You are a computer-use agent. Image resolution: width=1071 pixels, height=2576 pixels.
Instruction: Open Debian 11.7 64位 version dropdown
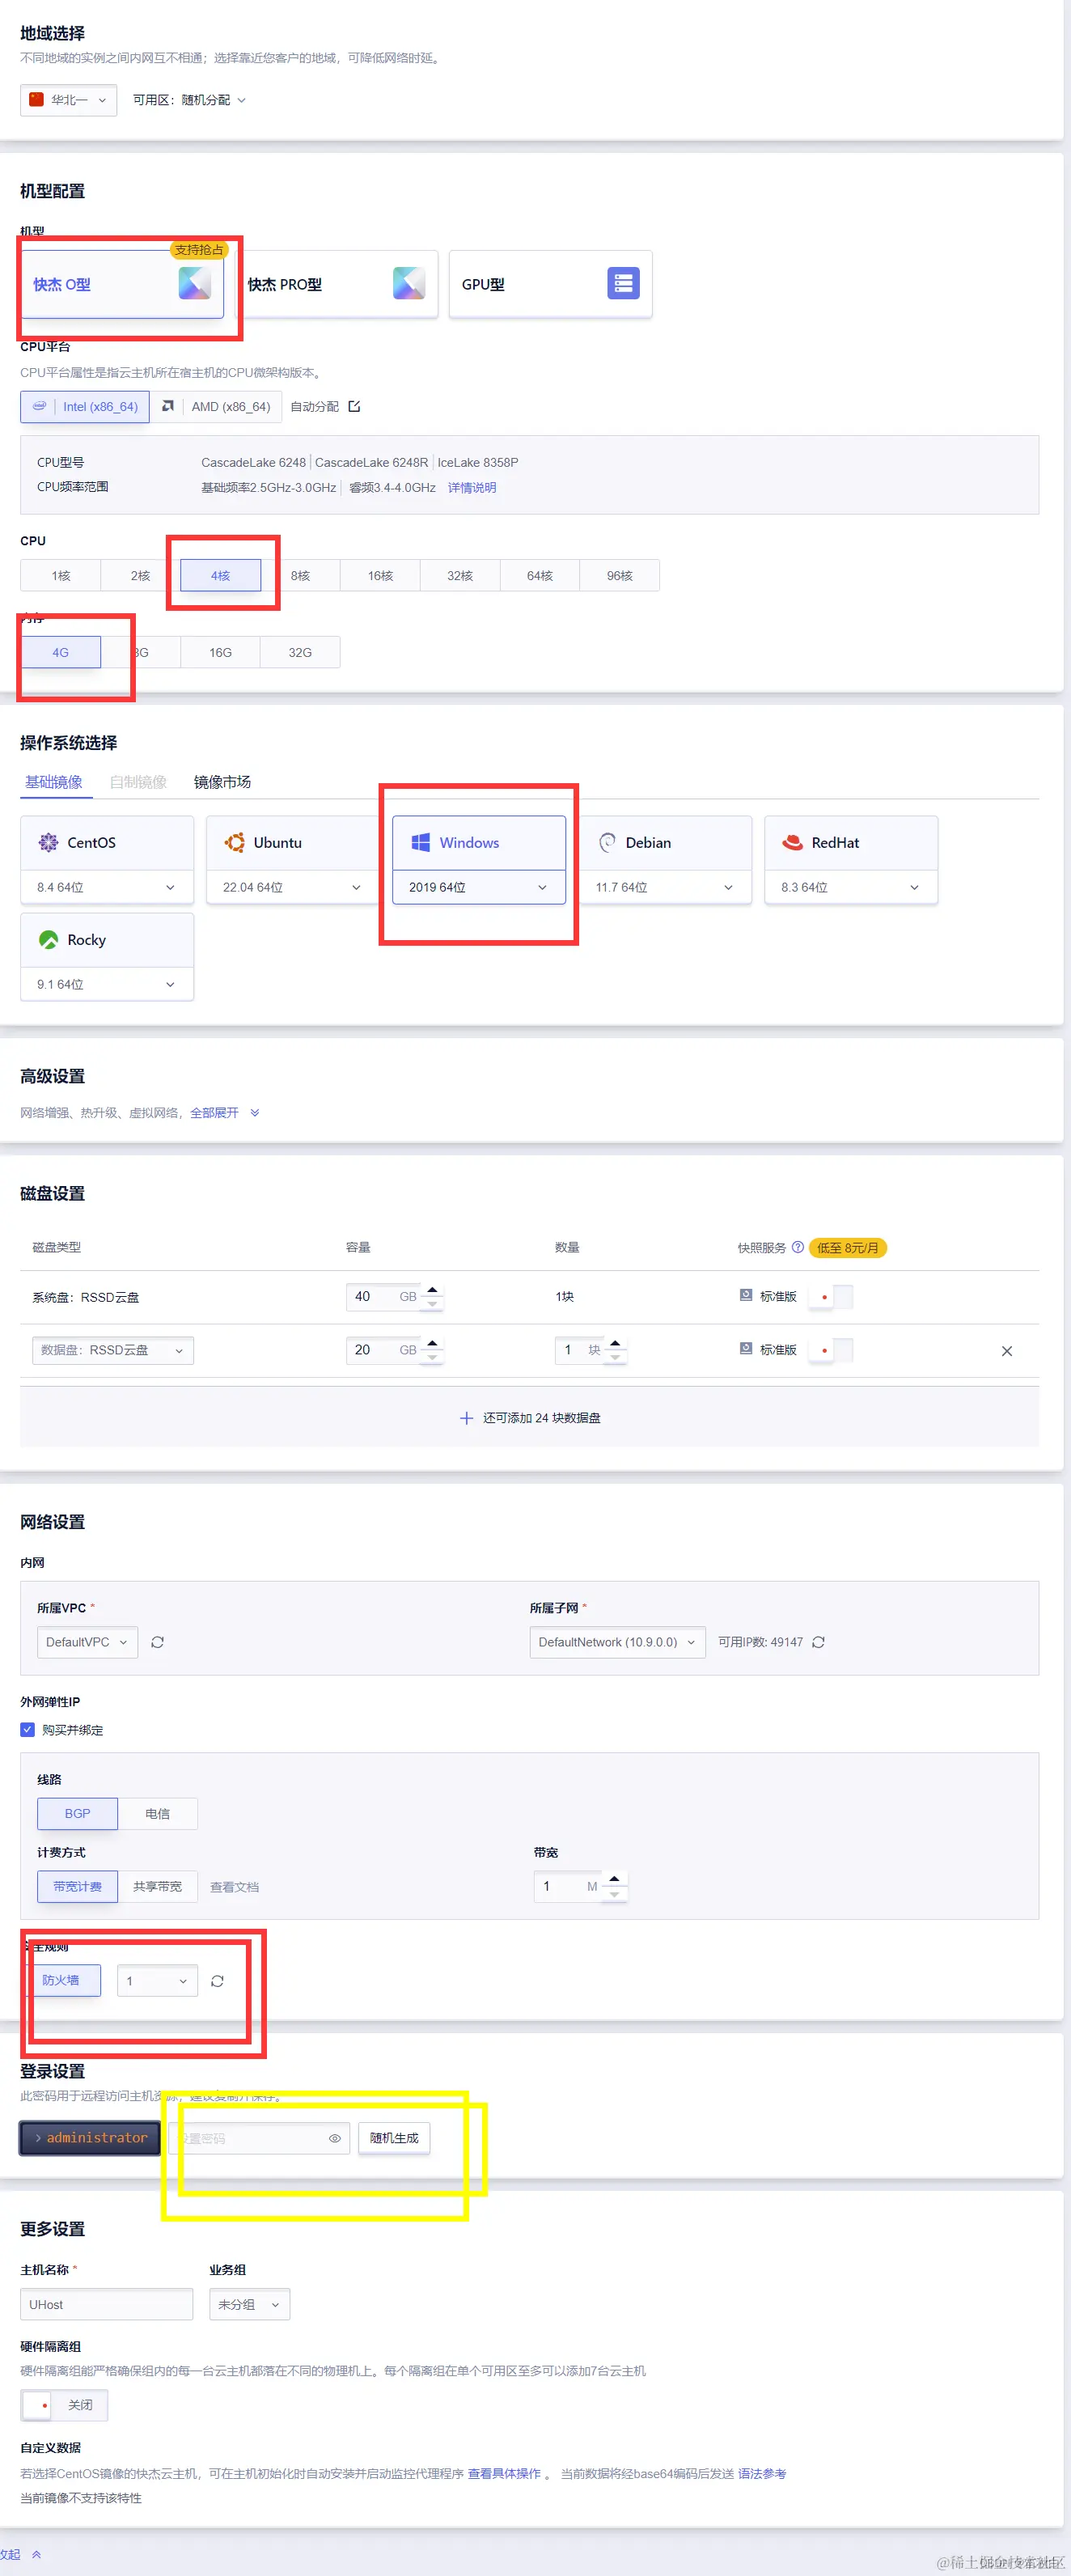[665, 888]
